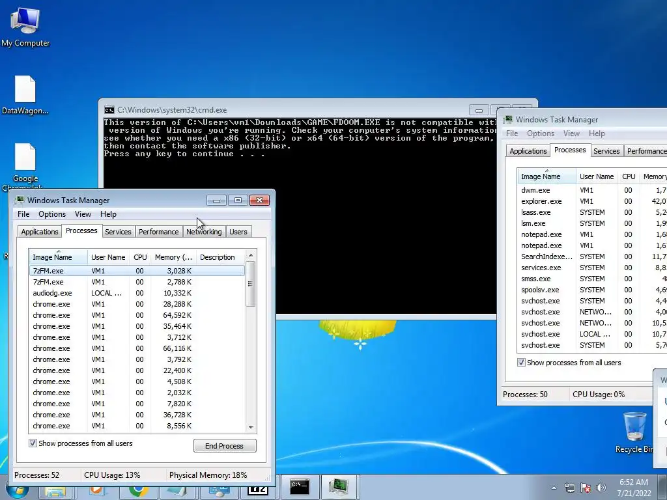The image size is (667, 500).
Task: Select the audiodg.exe process row
Action: click(x=137, y=292)
